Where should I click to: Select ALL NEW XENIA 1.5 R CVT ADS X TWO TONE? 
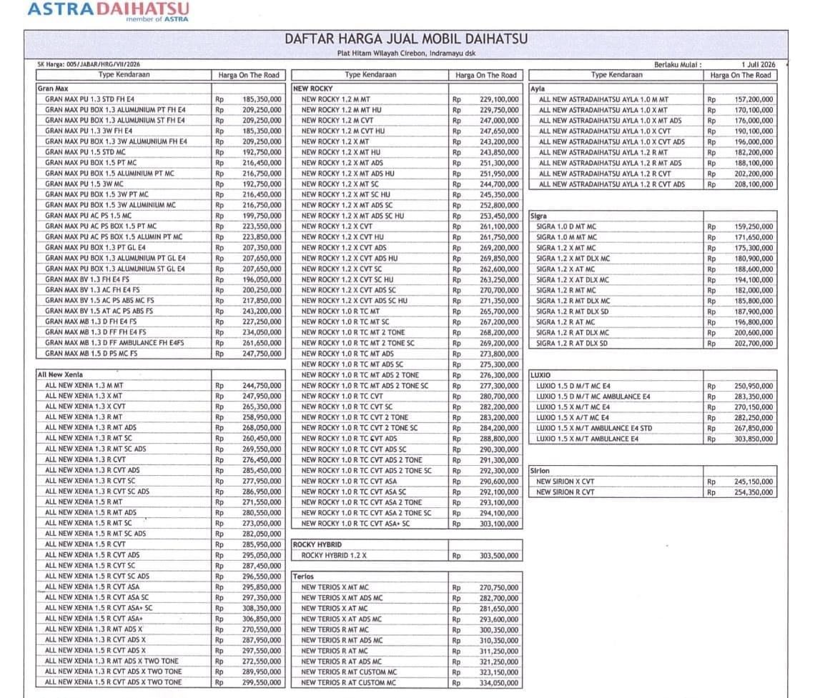[x=161, y=682]
